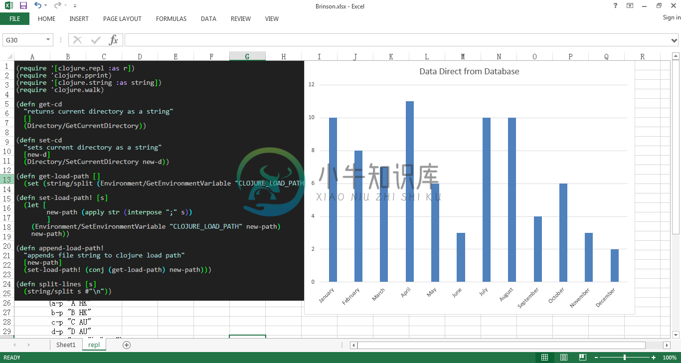Switch to Sheet1 tab

pos(66,345)
